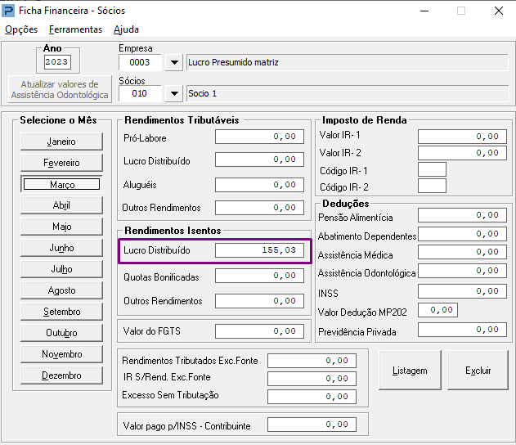Image resolution: width=516 pixels, height=445 pixels.
Task: Expand the Sócios dropdown arrow
Action: [174, 93]
